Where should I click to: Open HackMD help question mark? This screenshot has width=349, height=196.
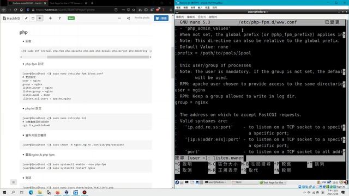[59, 18]
